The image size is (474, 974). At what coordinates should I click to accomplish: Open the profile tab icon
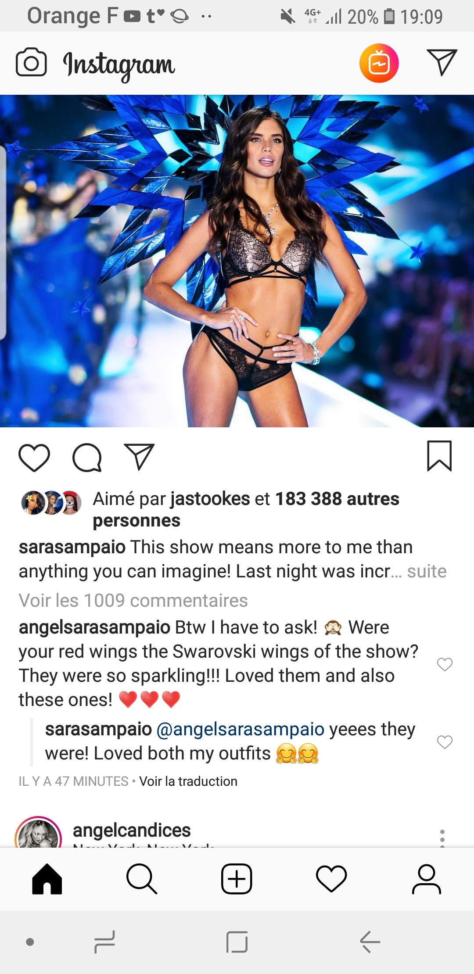click(426, 879)
